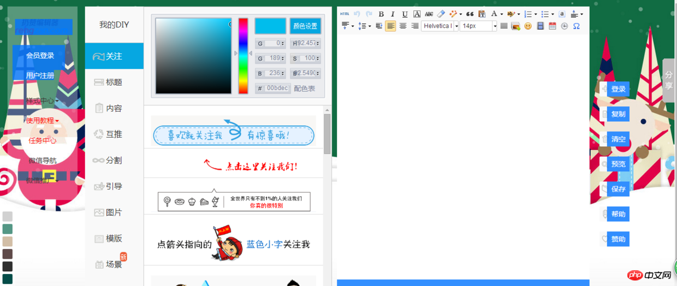Viewport: 677px width, 286px height.
Task: Select the 关注 category
Action: pos(114,56)
